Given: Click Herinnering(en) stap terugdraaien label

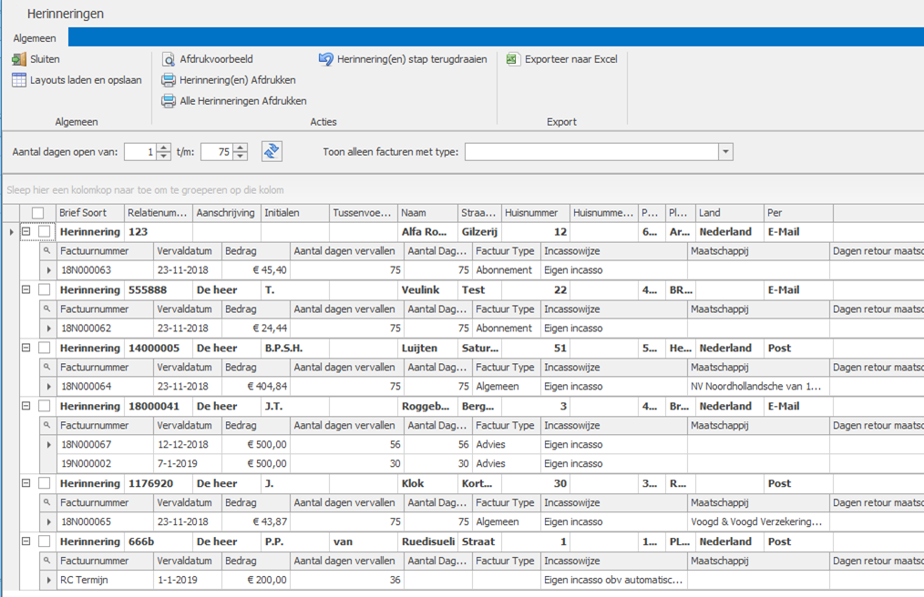Looking at the screenshot, I should tap(412, 59).
